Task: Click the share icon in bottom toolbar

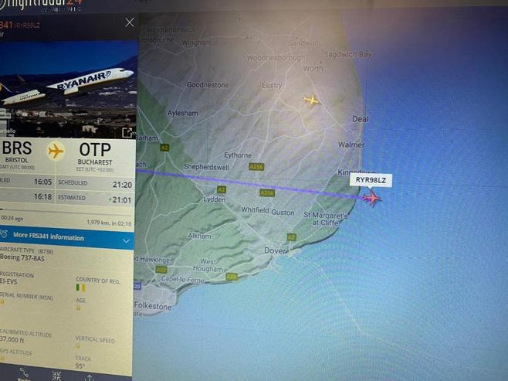Action: click(89, 378)
